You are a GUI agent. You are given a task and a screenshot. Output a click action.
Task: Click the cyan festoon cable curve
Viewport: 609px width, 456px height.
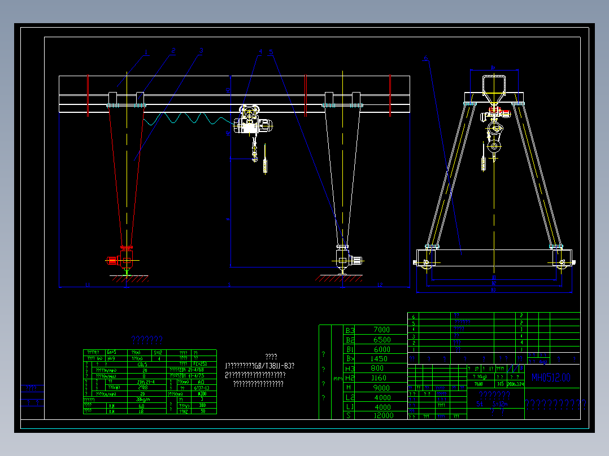(188, 119)
